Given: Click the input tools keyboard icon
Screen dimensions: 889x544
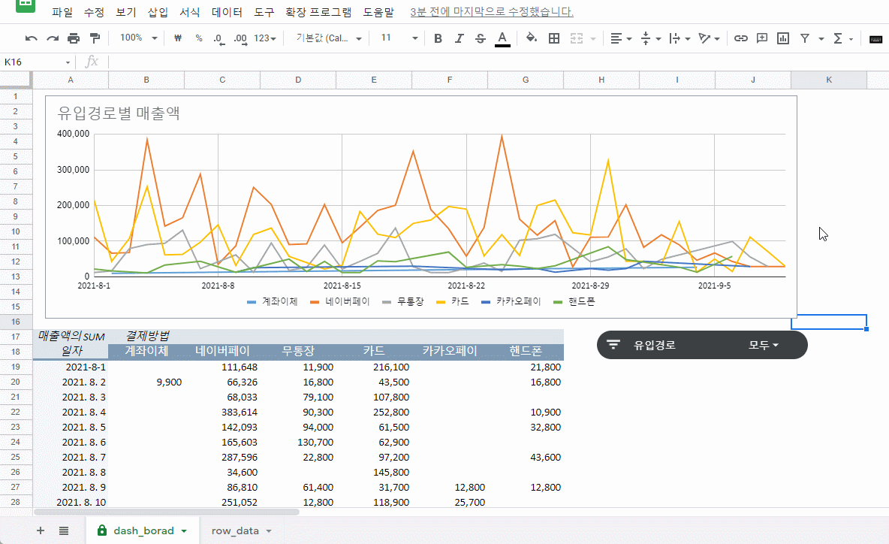Looking at the screenshot, I should 875,38.
